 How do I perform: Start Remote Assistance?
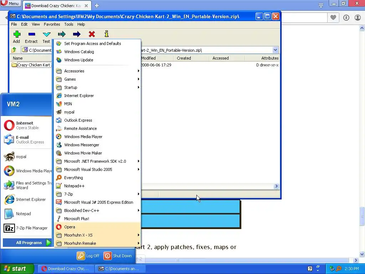[97, 128]
